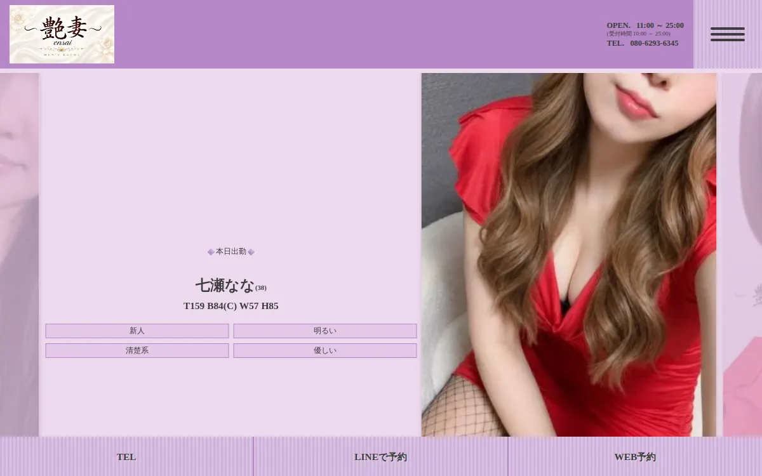Click the woman in red dress photo
Image resolution: width=762 pixels, height=476 pixels.
(569, 255)
